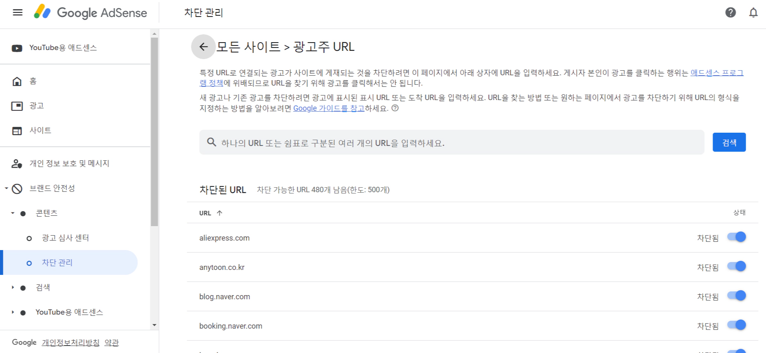This screenshot has height=353, width=766.
Task: Click the magnifier icon in URL search box
Action: pos(212,142)
